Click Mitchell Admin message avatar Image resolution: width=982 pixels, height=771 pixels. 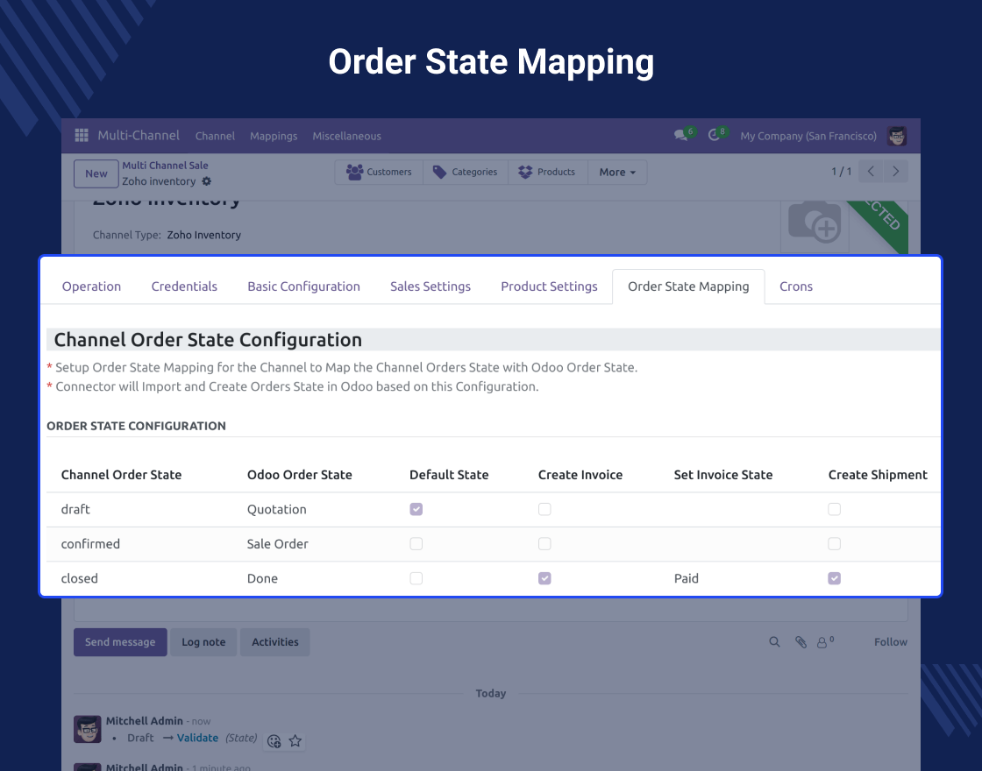point(88,729)
